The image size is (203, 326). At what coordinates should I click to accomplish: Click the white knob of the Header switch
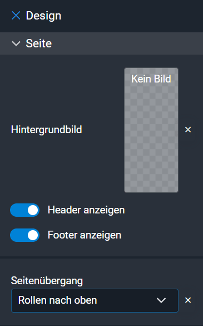pyautogui.click(x=33, y=210)
